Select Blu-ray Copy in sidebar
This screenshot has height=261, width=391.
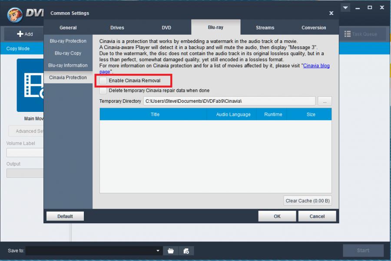68,53
